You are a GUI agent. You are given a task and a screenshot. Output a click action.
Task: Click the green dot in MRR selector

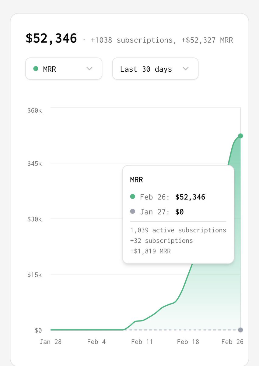point(36,69)
